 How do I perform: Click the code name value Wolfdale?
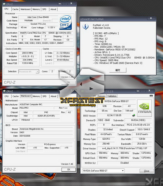click(28, 21)
